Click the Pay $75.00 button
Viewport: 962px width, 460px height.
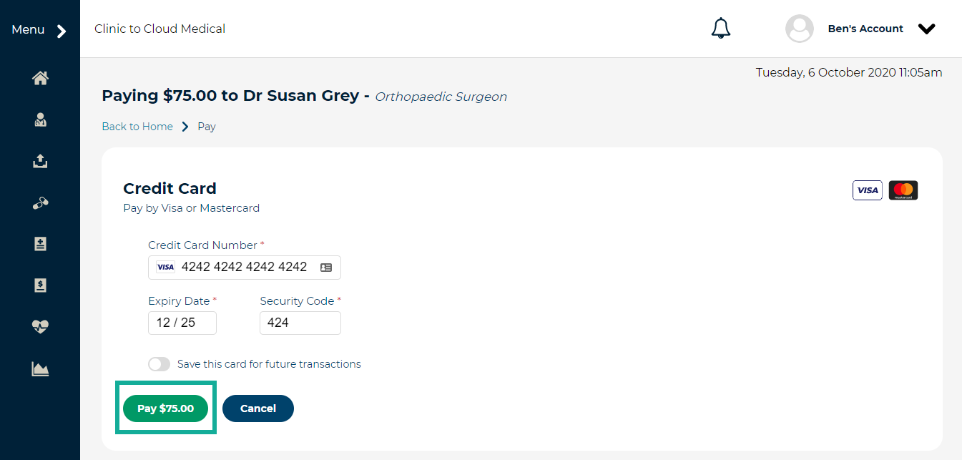[x=165, y=408]
